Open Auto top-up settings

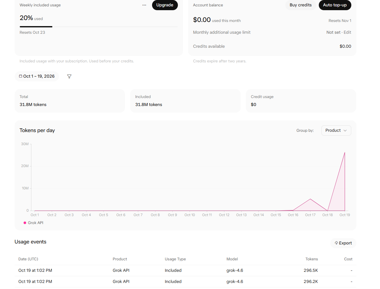tap(335, 5)
